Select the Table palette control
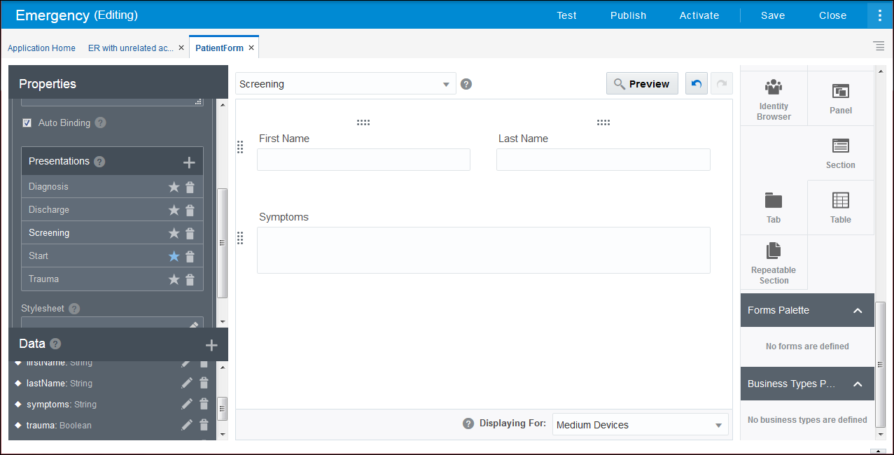Screen dimensions: 894x455 pos(841,207)
